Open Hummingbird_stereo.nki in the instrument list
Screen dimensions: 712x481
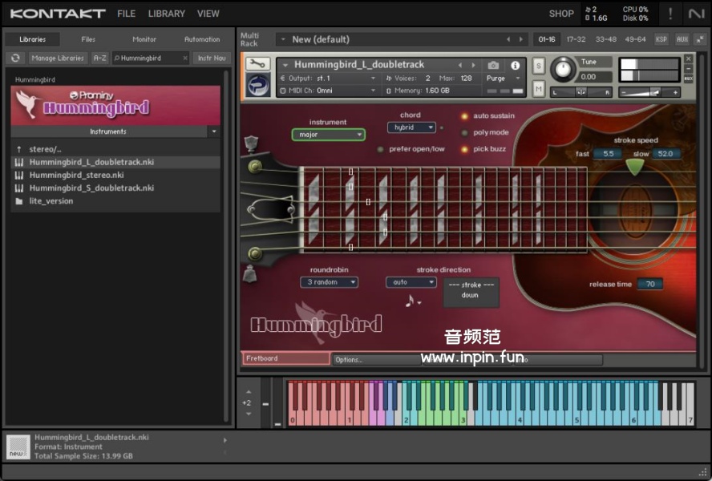[x=76, y=175]
